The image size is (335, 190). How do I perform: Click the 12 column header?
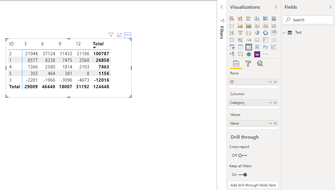click(x=78, y=44)
